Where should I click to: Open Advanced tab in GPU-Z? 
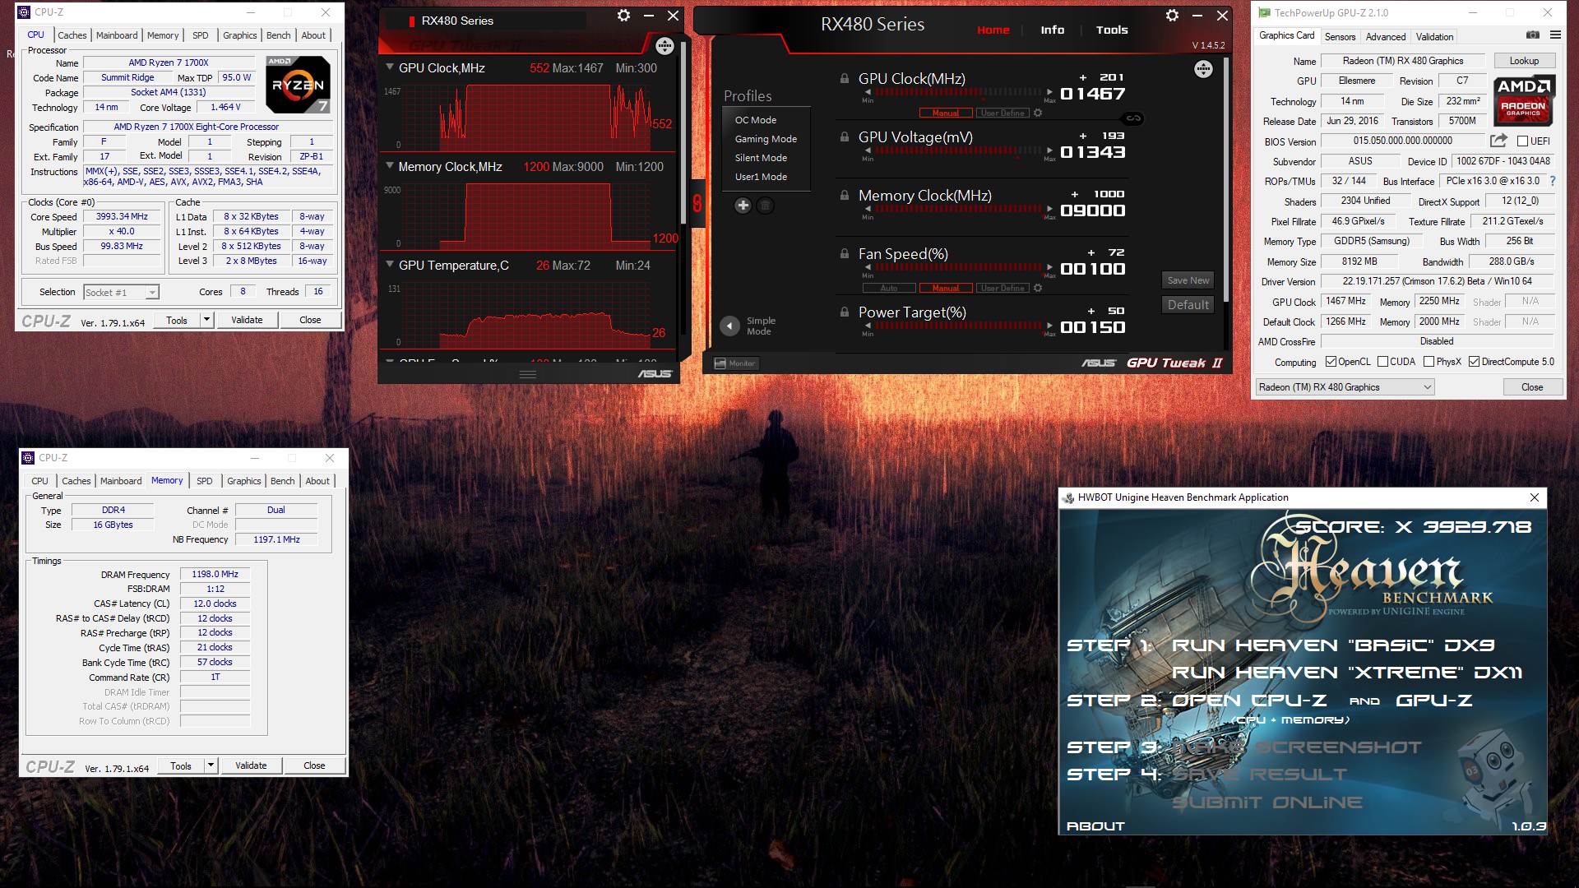point(1386,37)
